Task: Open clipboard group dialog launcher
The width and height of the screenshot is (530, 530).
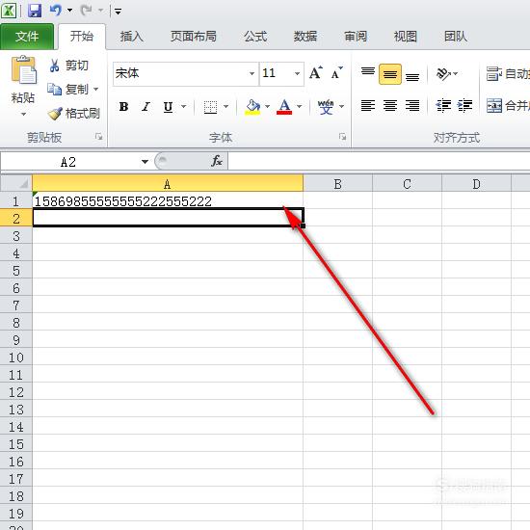Action: pos(98,137)
